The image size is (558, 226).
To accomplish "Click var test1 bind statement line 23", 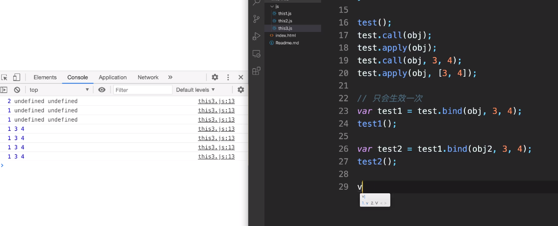I will pos(440,111).
